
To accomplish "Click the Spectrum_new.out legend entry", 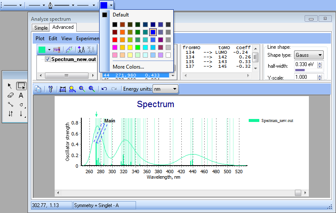I will click(271, 121).
